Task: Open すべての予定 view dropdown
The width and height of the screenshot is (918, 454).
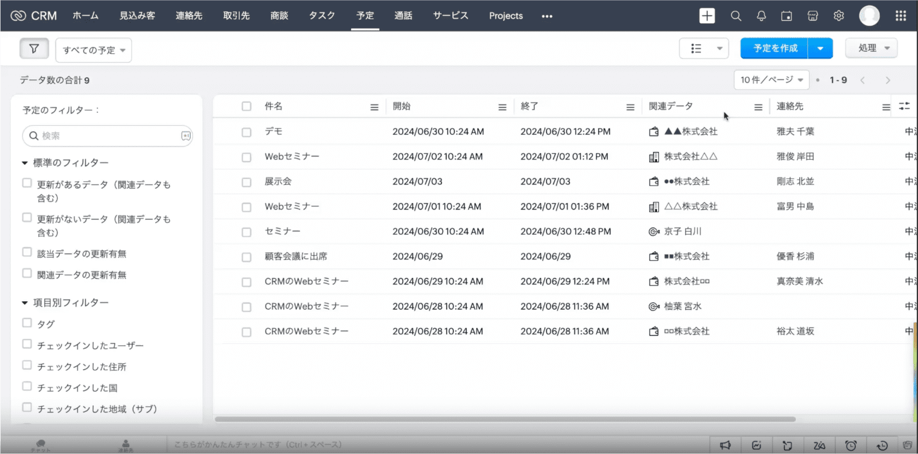Action: (94, 50)
